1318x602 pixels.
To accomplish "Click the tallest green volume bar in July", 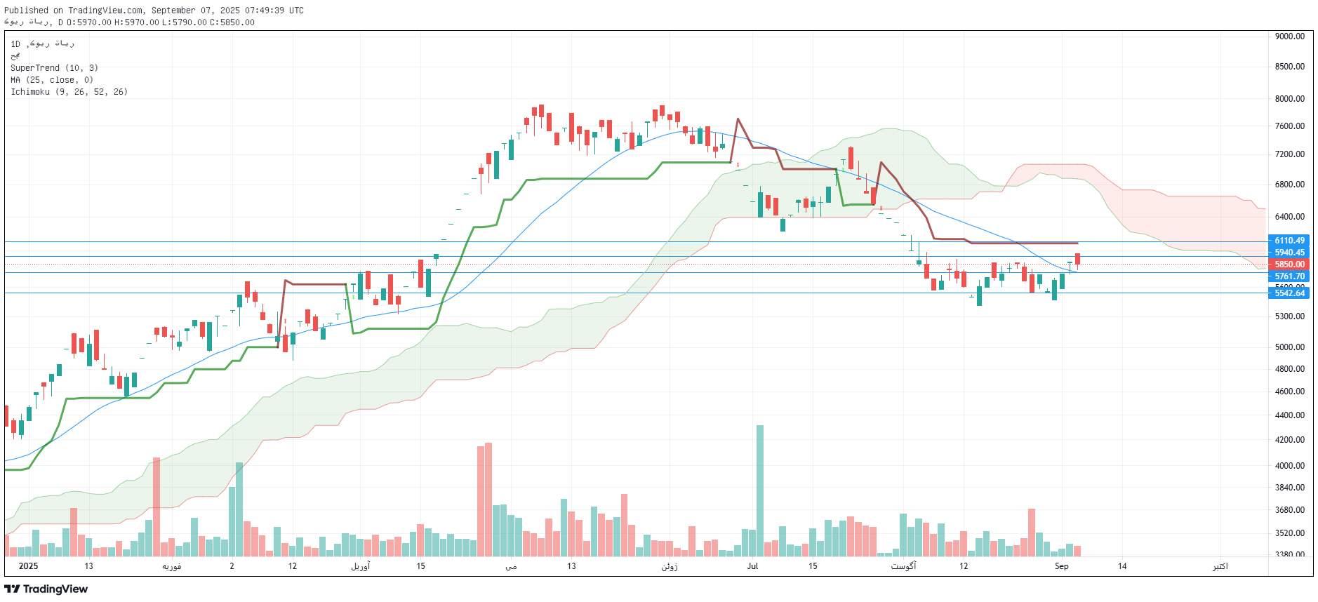I will click(x=759, y=490).
